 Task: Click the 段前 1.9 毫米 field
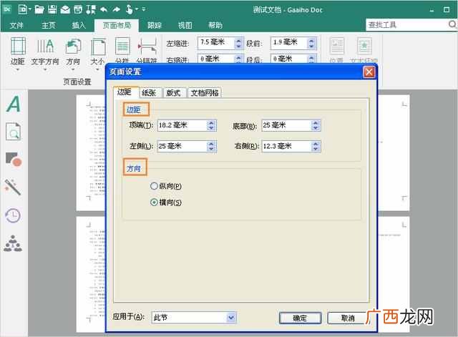point(293,43)
